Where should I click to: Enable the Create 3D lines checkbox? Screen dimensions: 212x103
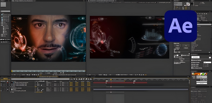tap(174, 57)
